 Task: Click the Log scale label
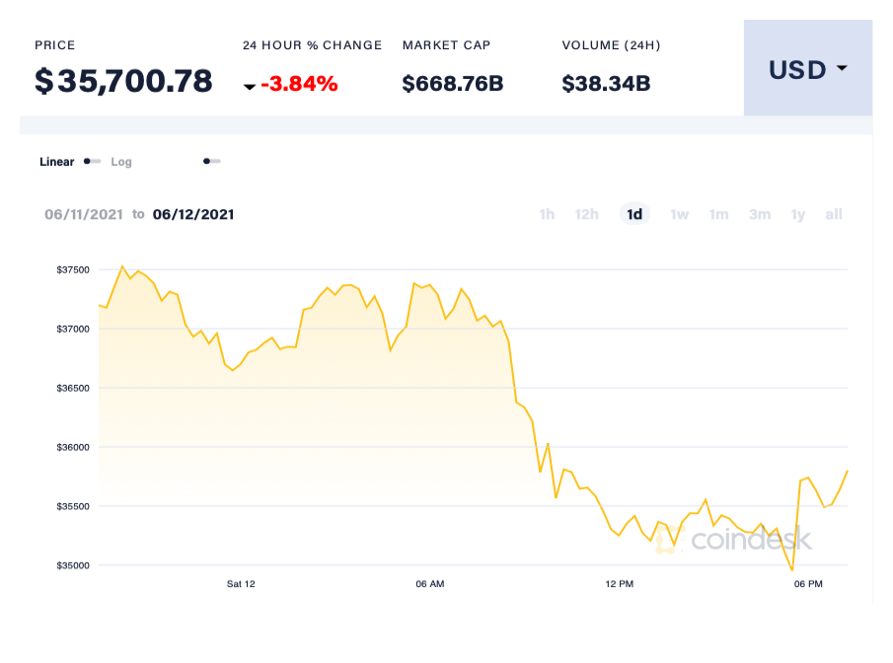(x=121, y=162)
